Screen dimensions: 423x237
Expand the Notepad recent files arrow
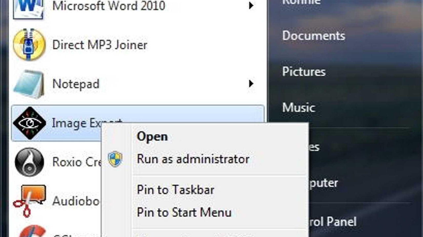(251, 84)
